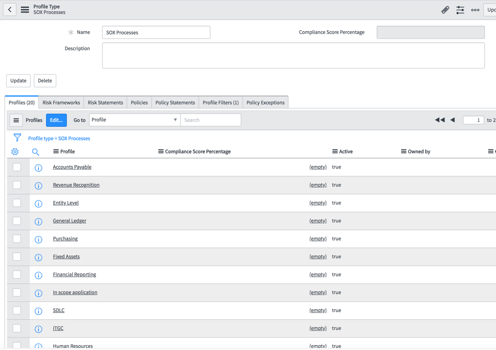Open the Financial Reporting profile link
Screen dimensions: 496x350
click(x=74, y=275)
